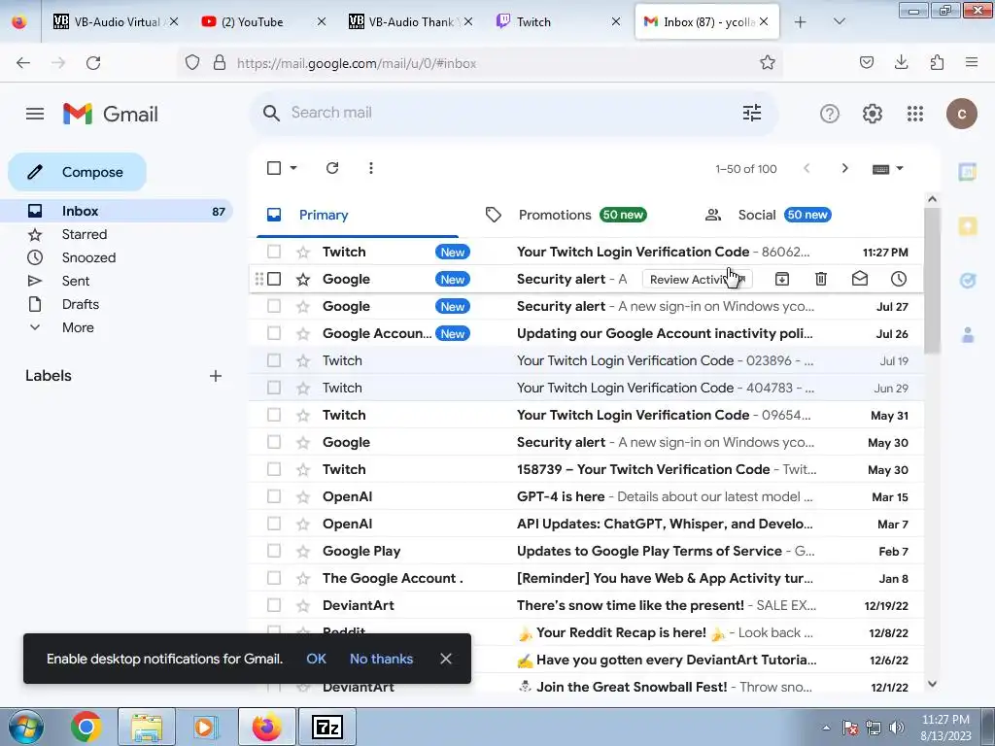
Task: Open Windows Start menu orb
Action: [x=26, y=727]
